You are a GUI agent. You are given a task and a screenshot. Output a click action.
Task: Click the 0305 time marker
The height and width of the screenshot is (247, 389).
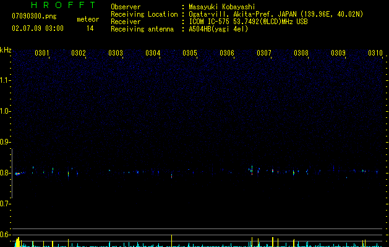pyautogui.click(x=190, y=53)
